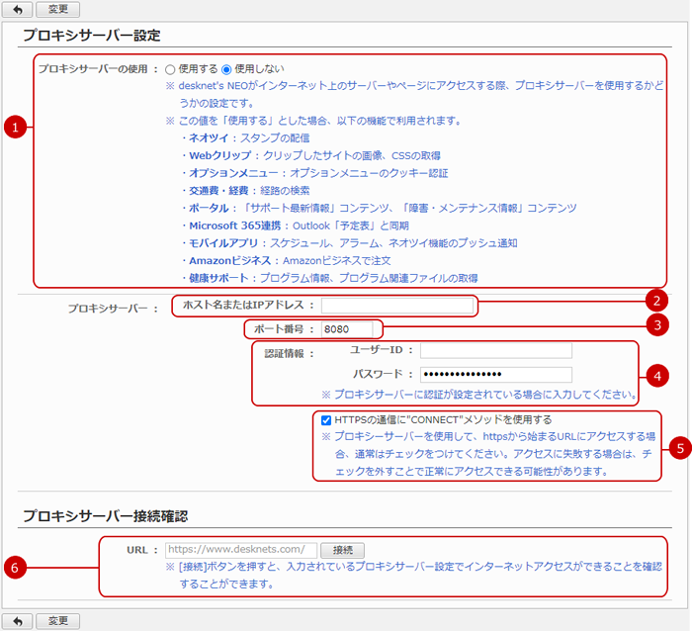
Task: Click the bottom back arrow button
Action: [x=16, y=621]
